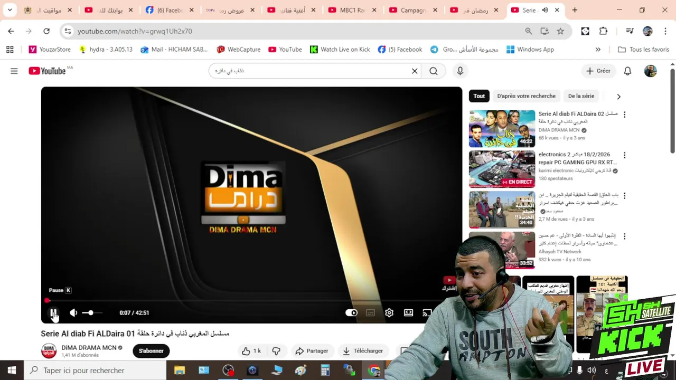
Task: Open the Windows Start button
Action: pyautogui.click(x=12, y=370)
